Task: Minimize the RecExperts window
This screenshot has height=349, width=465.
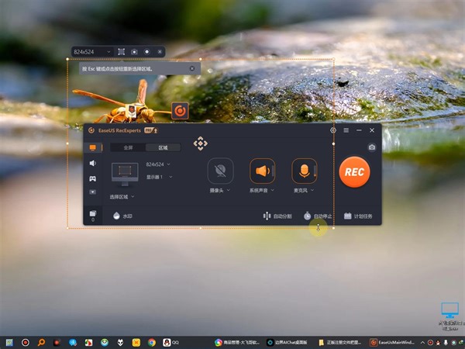Action: (359, 130)
